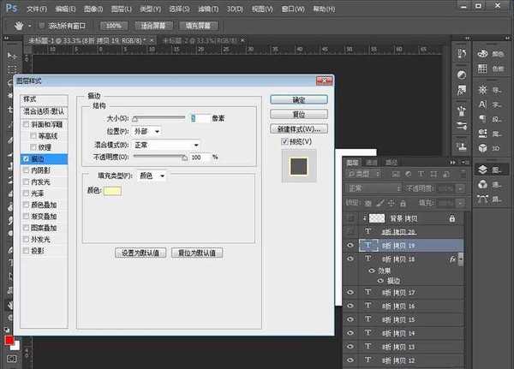Click the 设置为默认值 button
Screen dimensions: 514x369
point(140,253)
